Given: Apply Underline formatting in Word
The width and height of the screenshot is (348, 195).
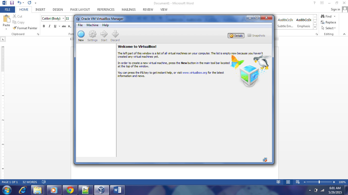Looking at the screenshot, I should (55, 26).
